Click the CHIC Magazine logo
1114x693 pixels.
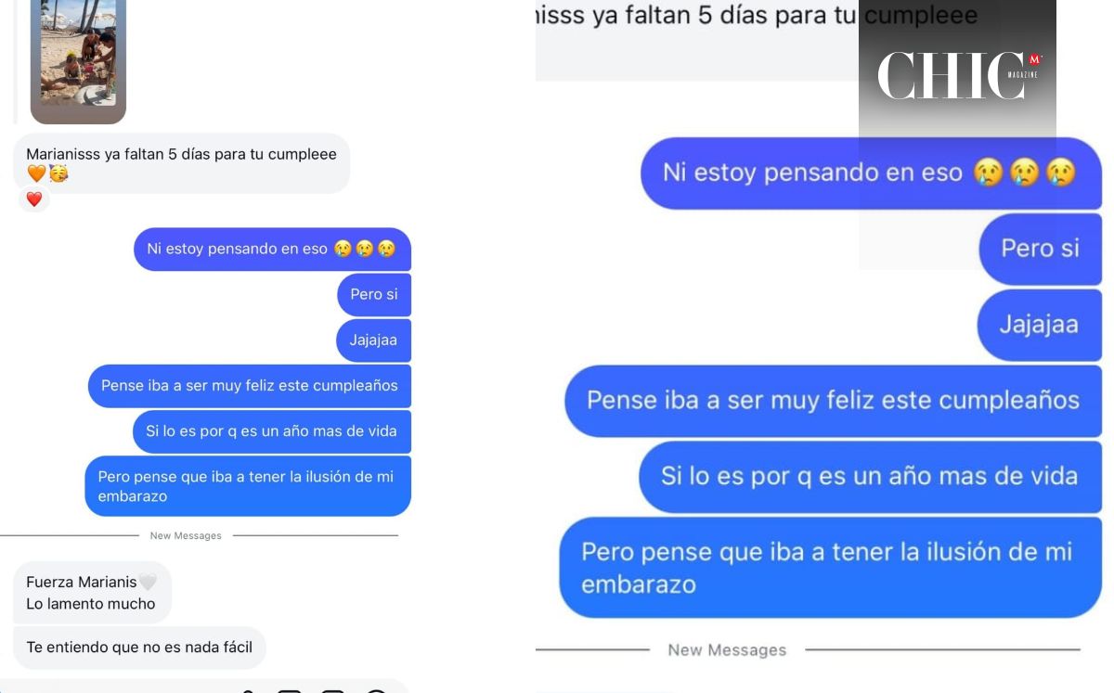click(957, 75)
